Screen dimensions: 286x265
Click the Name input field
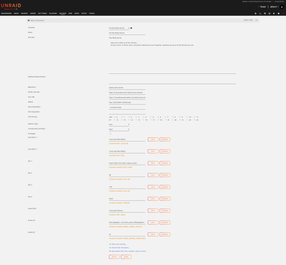click(x=127, y=33)
